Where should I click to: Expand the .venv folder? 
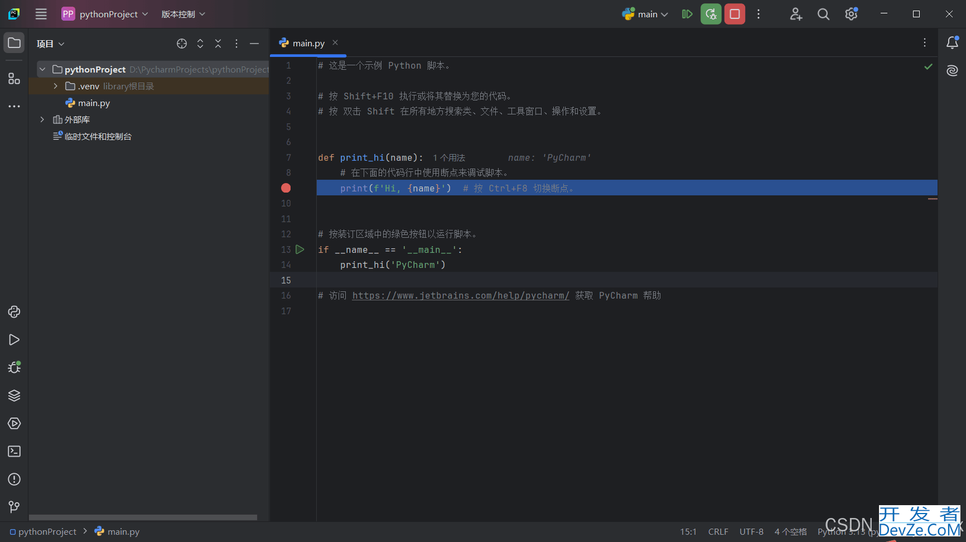56,86
